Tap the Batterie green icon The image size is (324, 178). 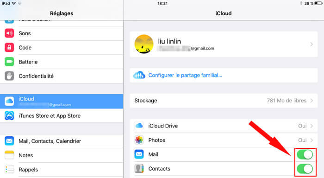point(9,62)
